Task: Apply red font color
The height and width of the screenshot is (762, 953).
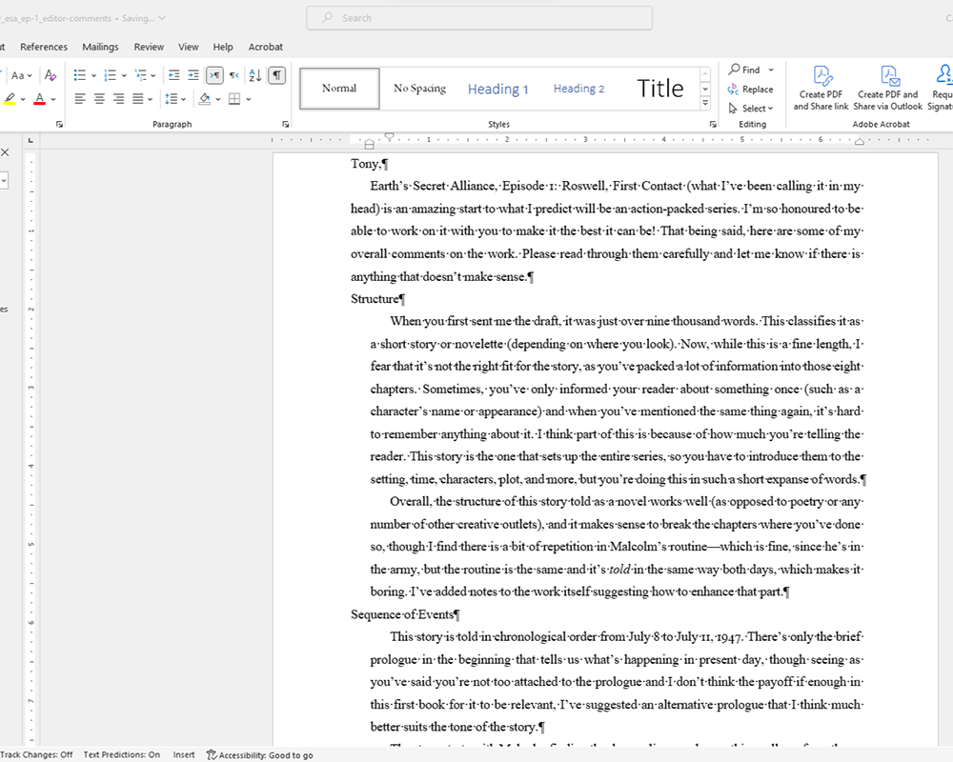Action: [x=39, y=98]
